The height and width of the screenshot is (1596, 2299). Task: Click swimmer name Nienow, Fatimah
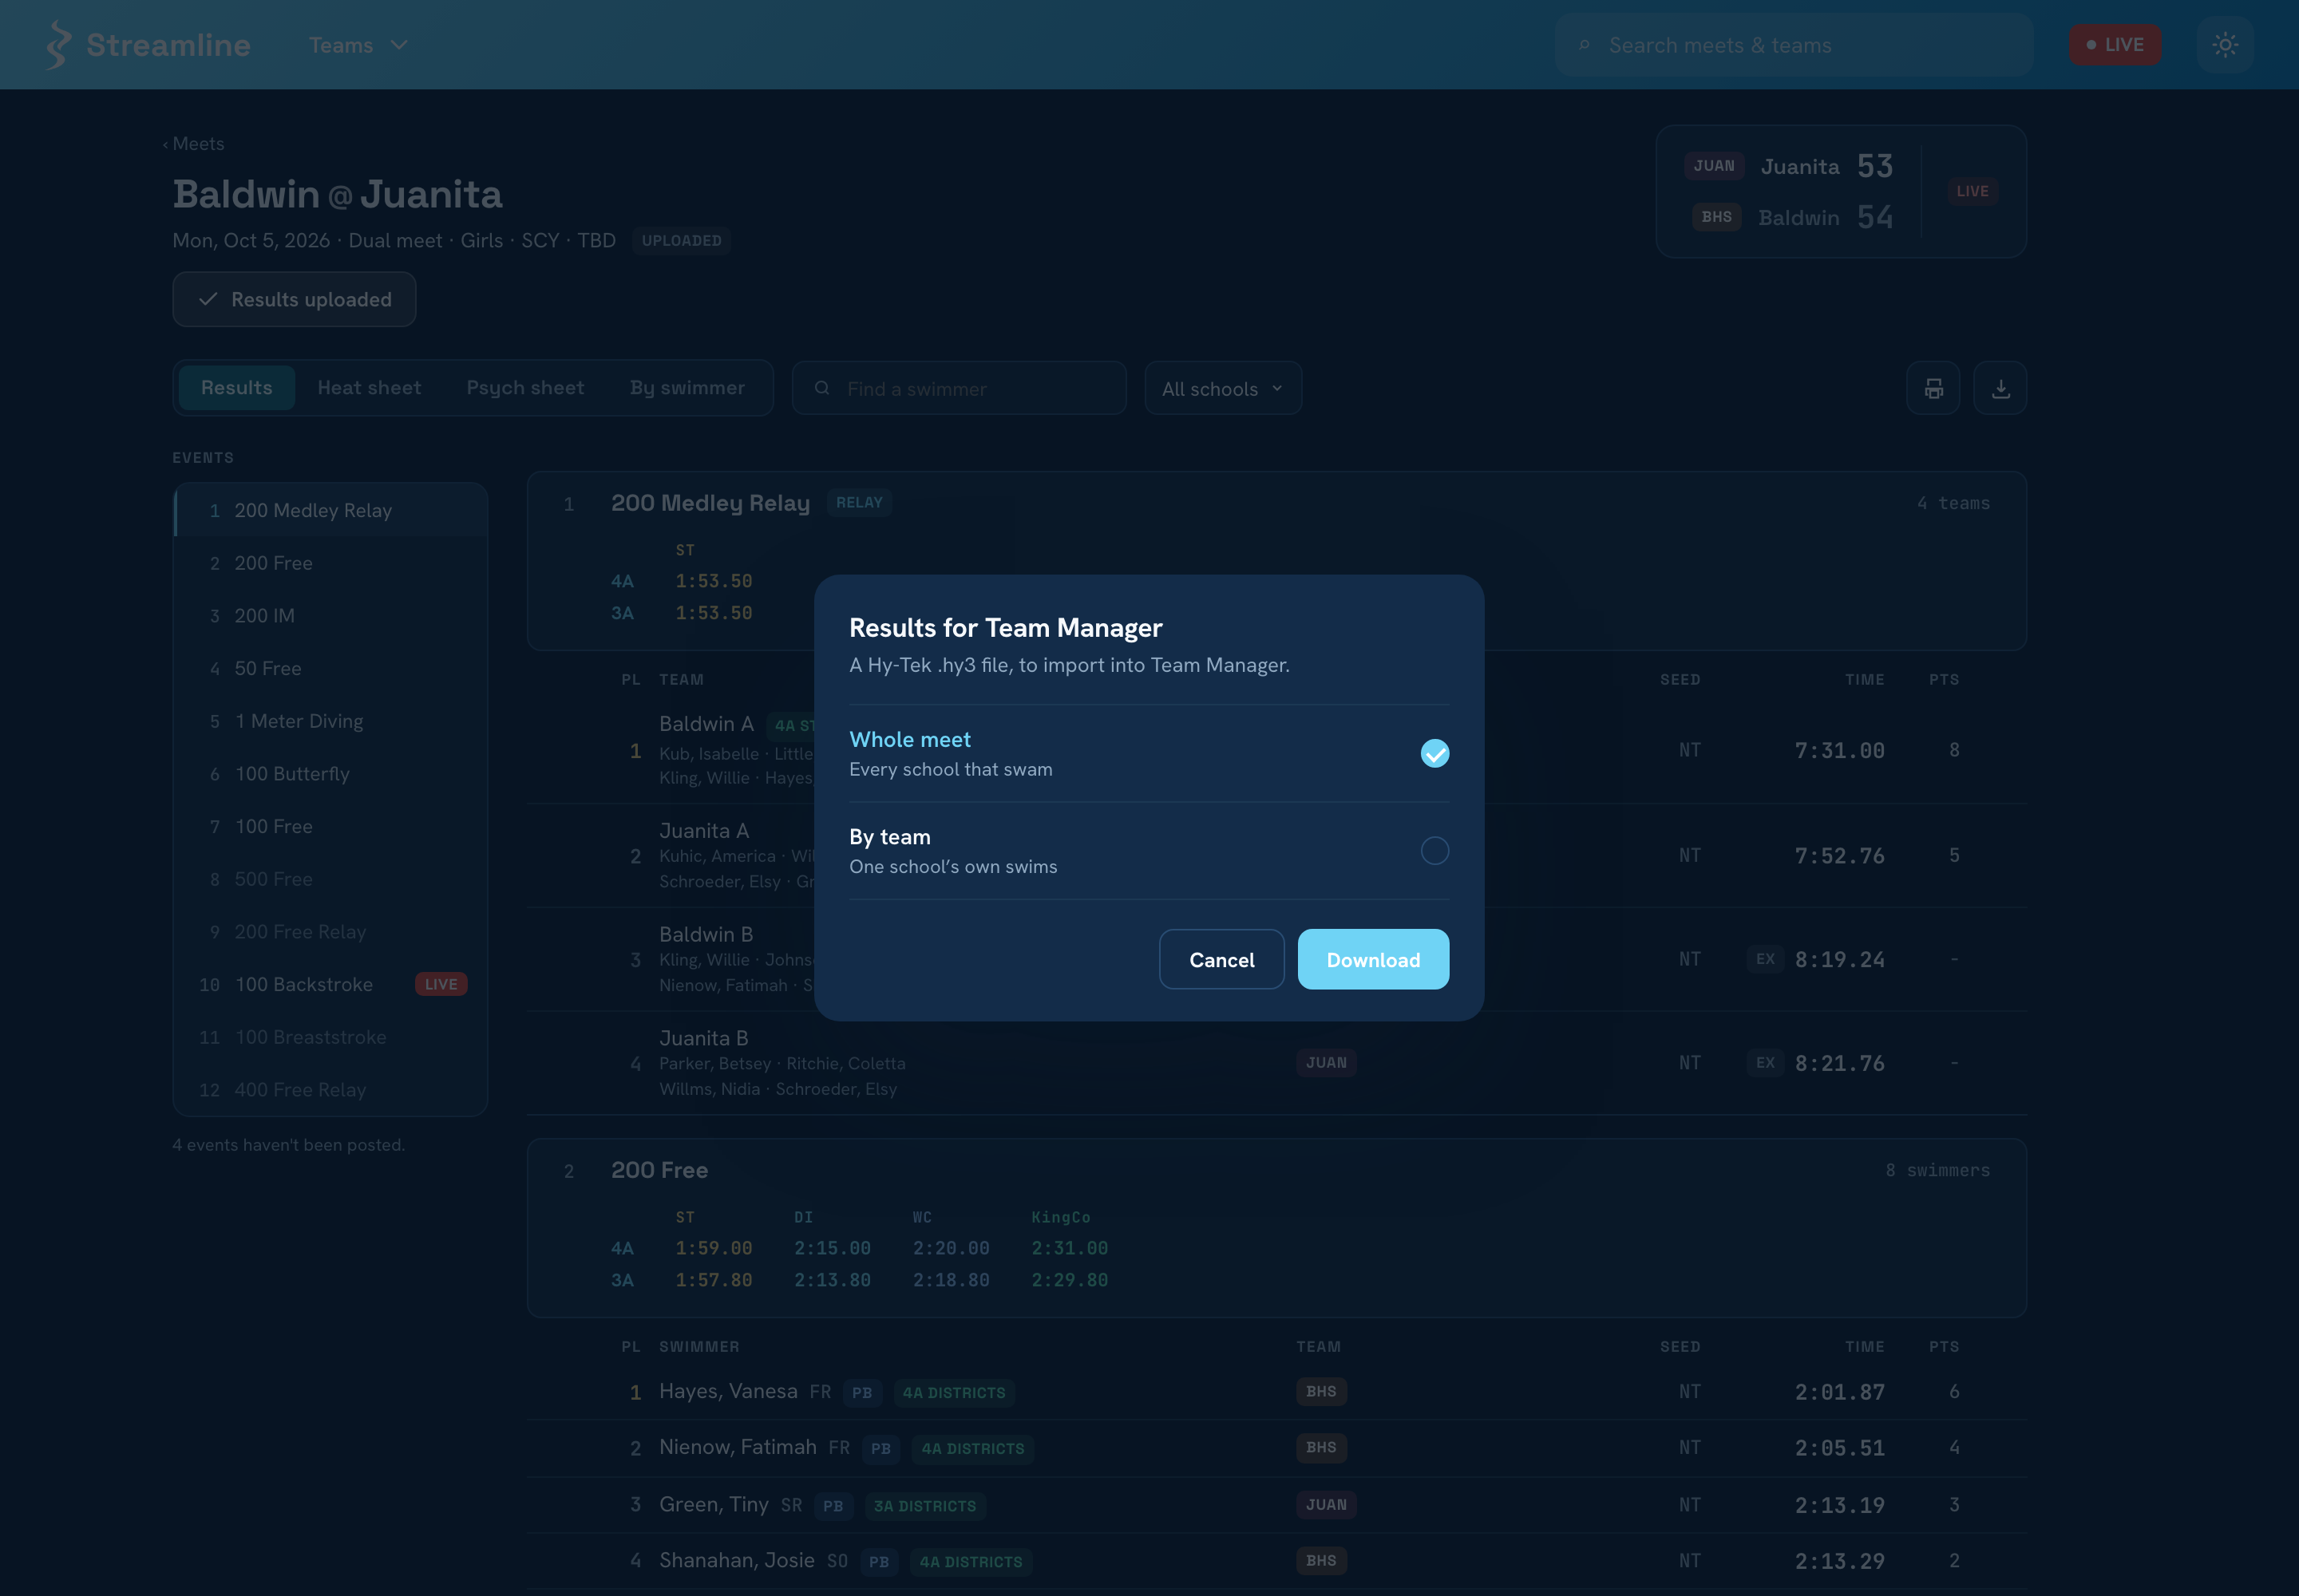pyautogui.click(x=738, y=1447)
